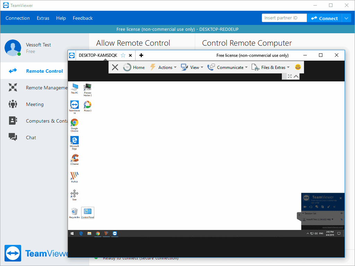
Task: Open chat from the session panel
Action: click(317, 207)
